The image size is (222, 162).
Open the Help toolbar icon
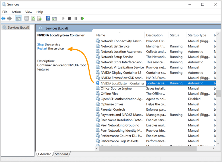pyautogui.click(x=48, y=18)
